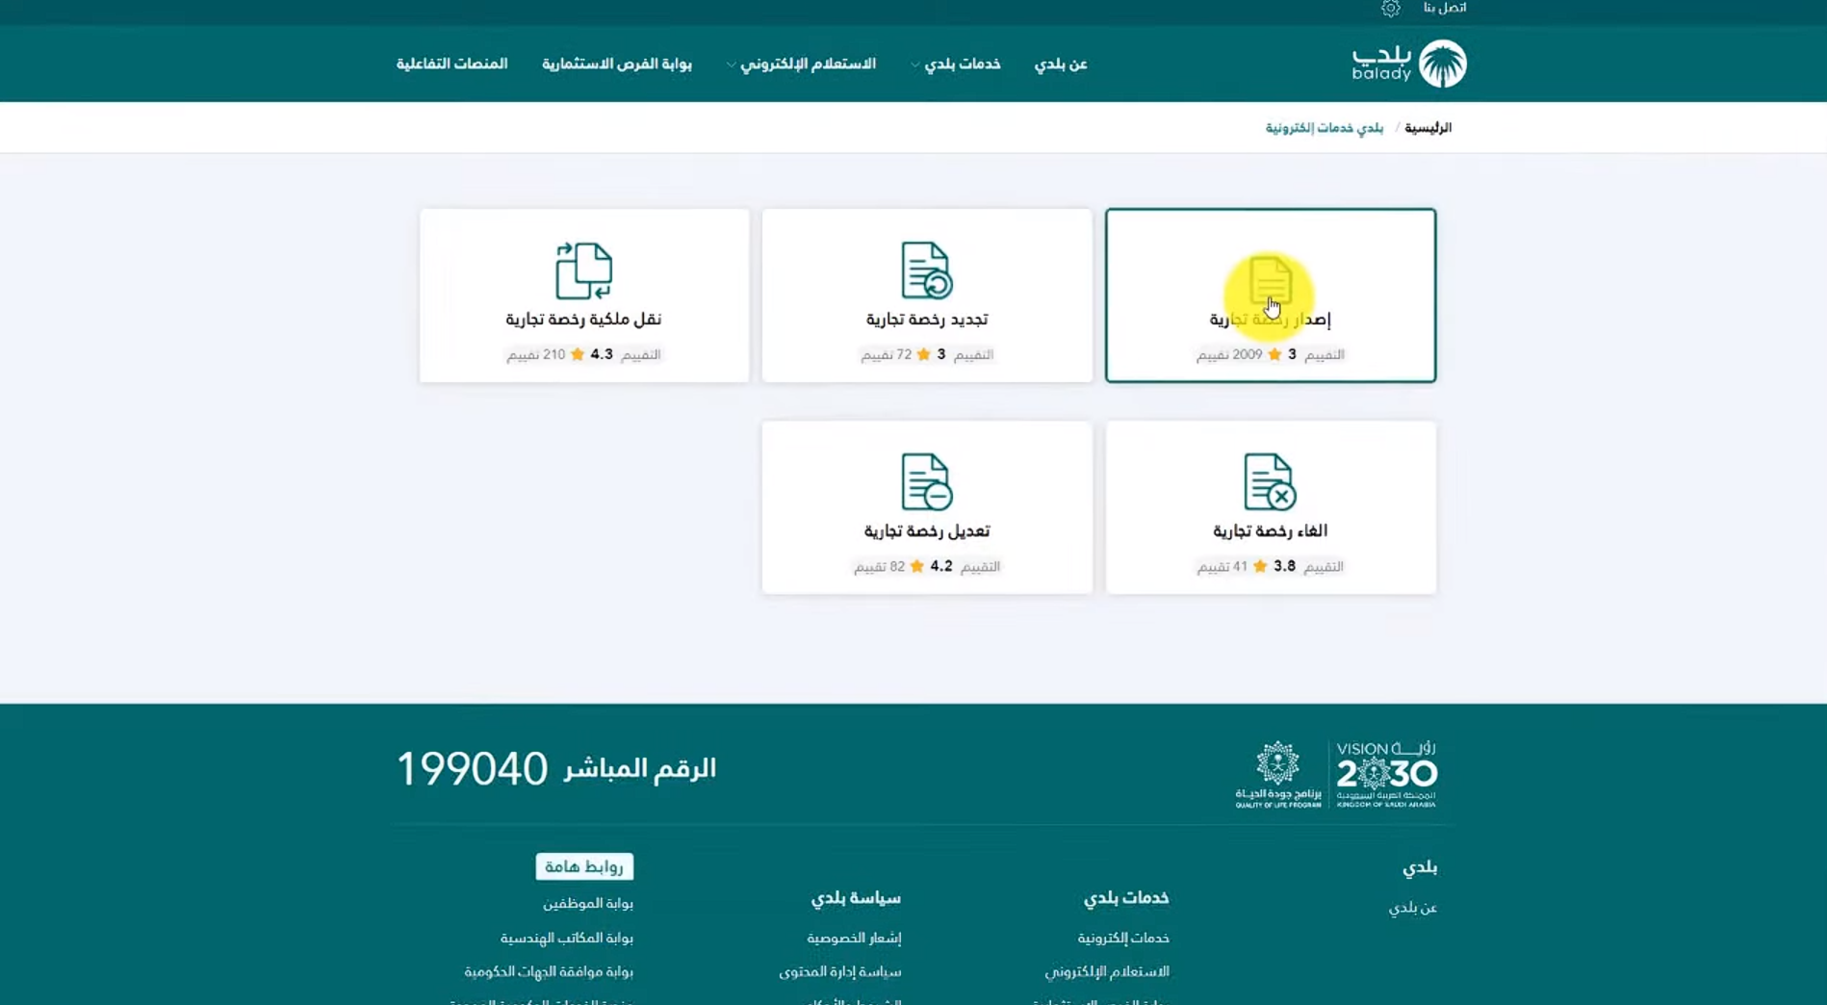
Task: Click إشعار الخصوصية under سياسة بلدي
Action: point(855,937)
